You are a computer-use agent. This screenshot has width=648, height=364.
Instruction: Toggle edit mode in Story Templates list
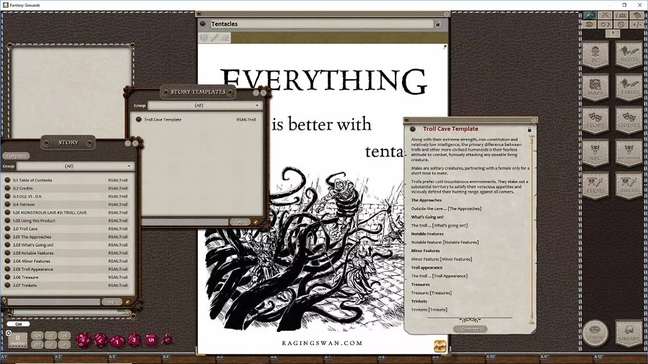(256, 222)
